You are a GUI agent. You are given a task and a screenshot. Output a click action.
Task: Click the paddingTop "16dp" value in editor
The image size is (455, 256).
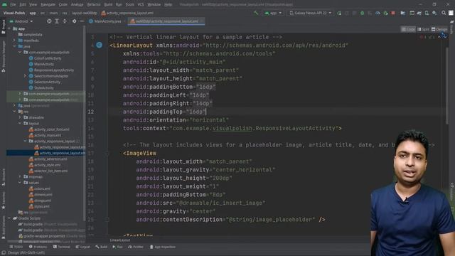(x=196, y=112)
